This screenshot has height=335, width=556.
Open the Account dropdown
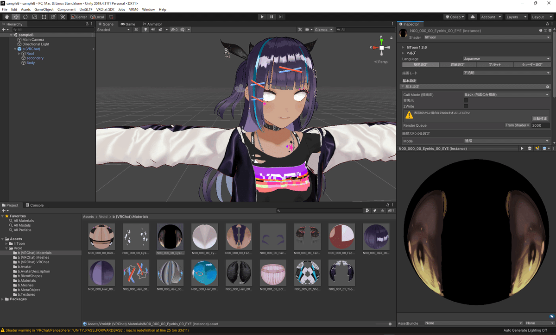[491, 17]
